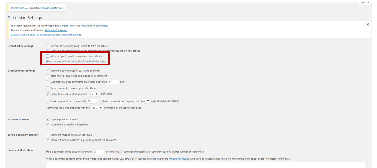Image resolution: width=377 pixels, height=168 pixels.
Task: Enable Allow people to post comments checkbox
Action: point(48,56)
